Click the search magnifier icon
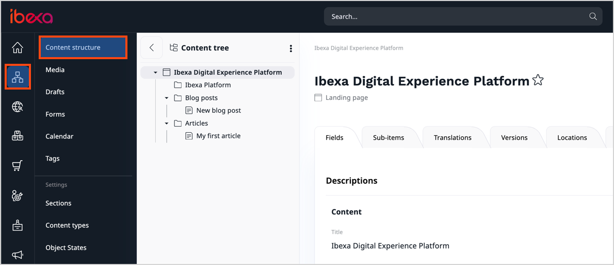 coord(593,16)
